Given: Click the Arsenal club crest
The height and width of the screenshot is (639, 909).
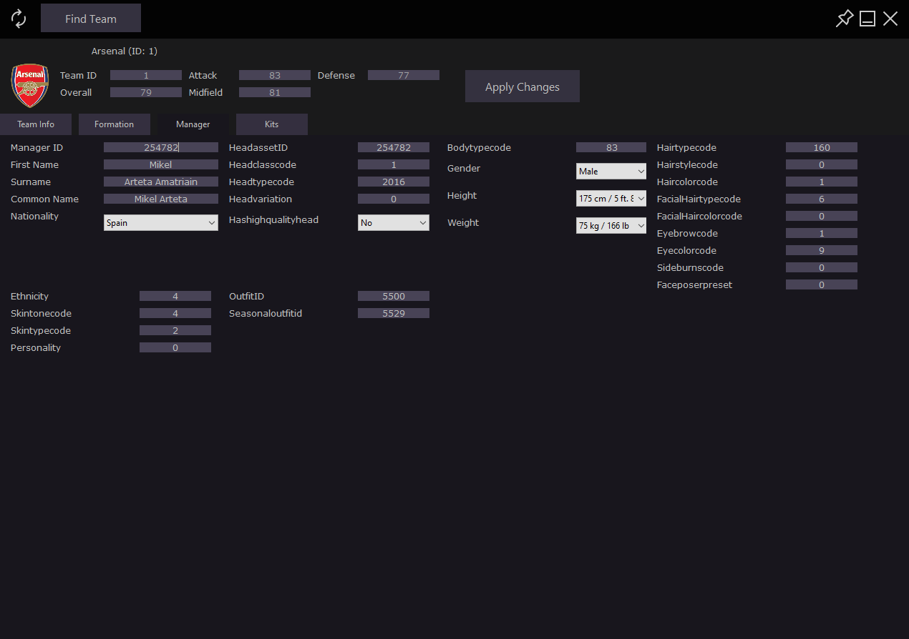Looking at the screenshot, I should click(x=29, y=85).
